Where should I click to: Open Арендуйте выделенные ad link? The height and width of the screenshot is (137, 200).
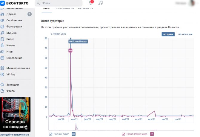(x=15, y=135)
